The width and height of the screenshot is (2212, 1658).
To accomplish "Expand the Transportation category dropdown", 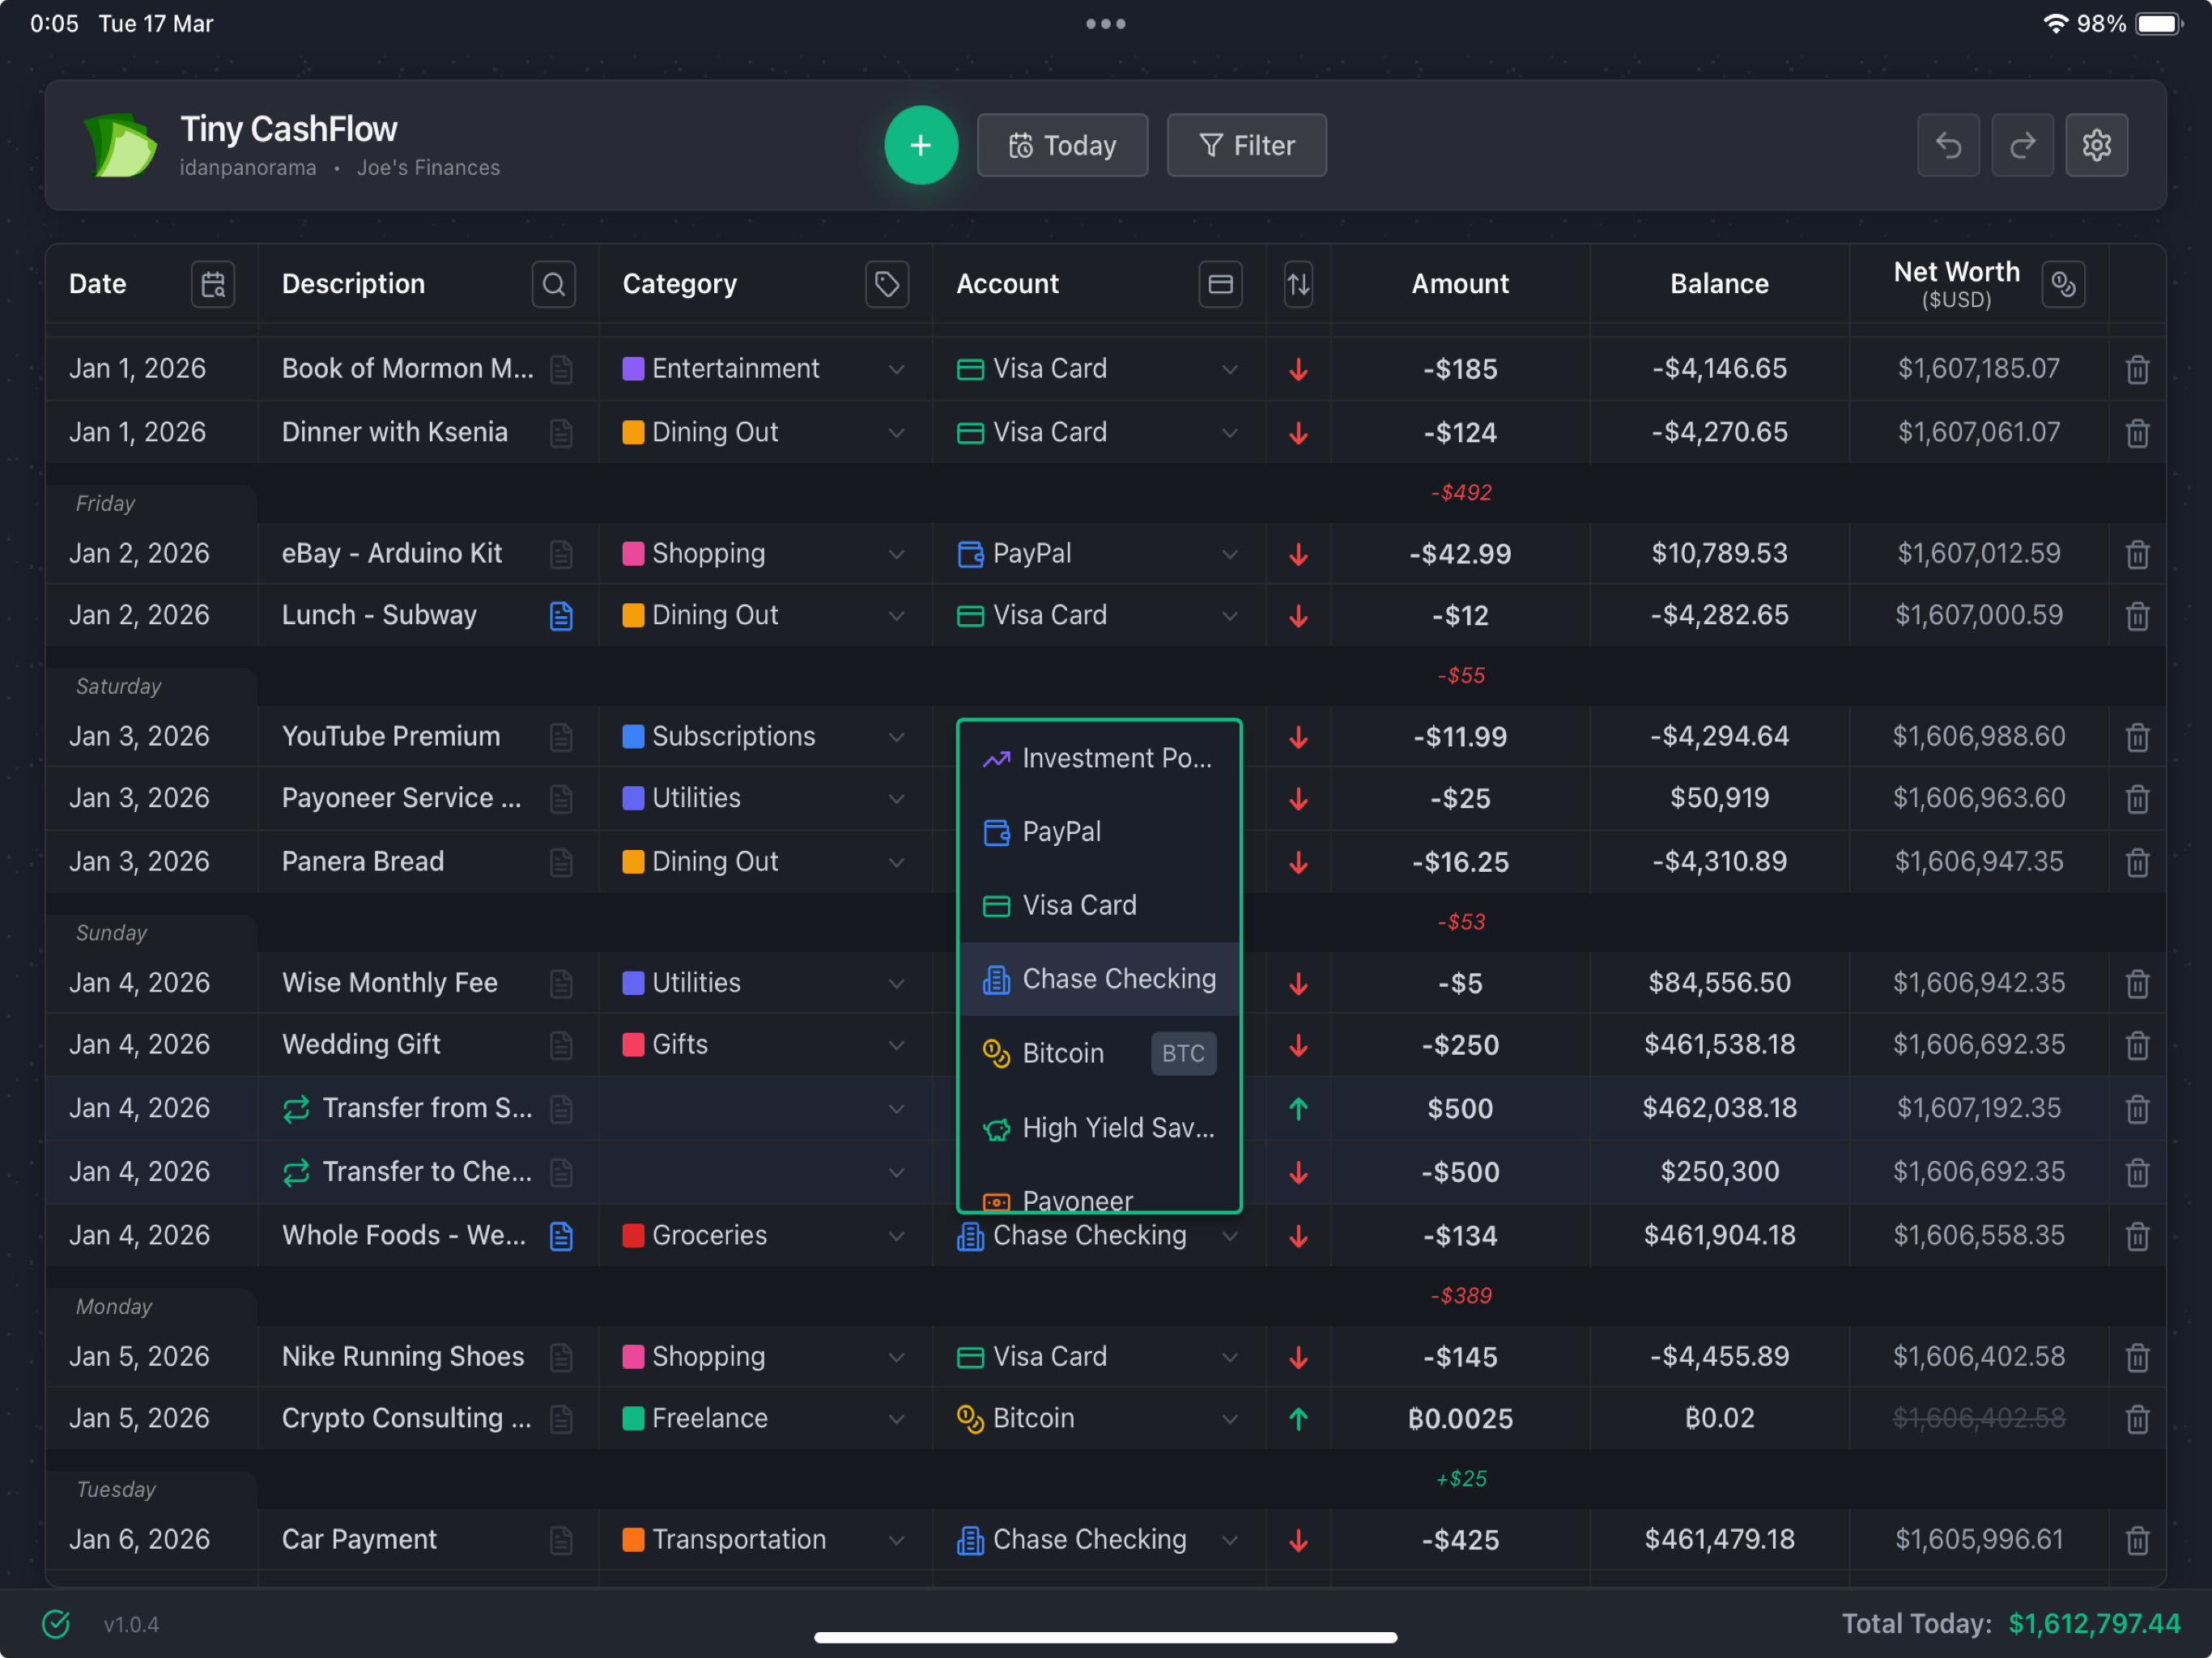I will 895,1540.
